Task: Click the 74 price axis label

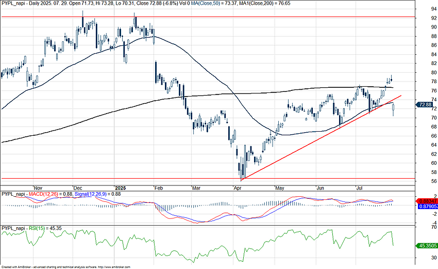Action: (x=434, y=99)
